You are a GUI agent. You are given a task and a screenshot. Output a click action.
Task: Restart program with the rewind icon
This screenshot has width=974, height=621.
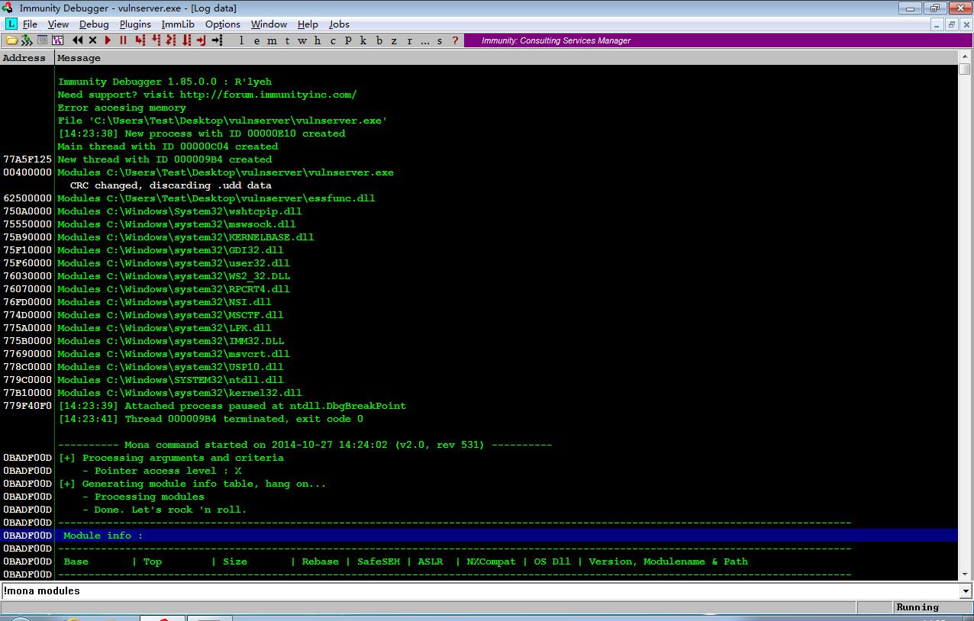78,40
